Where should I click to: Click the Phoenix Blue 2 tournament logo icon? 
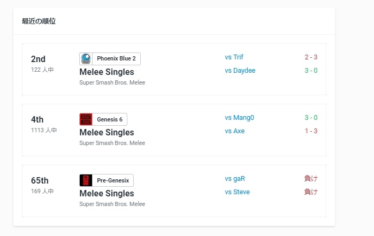point(86,59)
